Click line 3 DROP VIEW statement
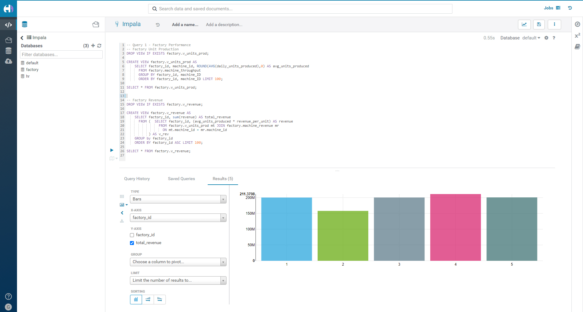 [168, 53]
